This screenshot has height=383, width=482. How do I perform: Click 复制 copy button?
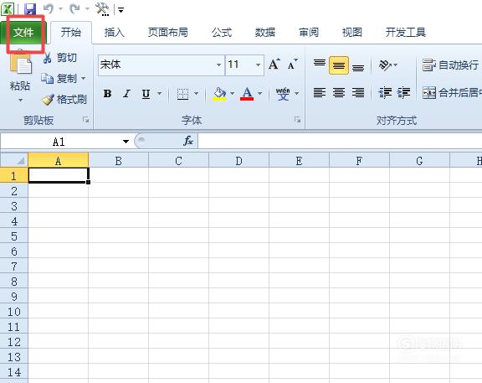click(59, 79)
